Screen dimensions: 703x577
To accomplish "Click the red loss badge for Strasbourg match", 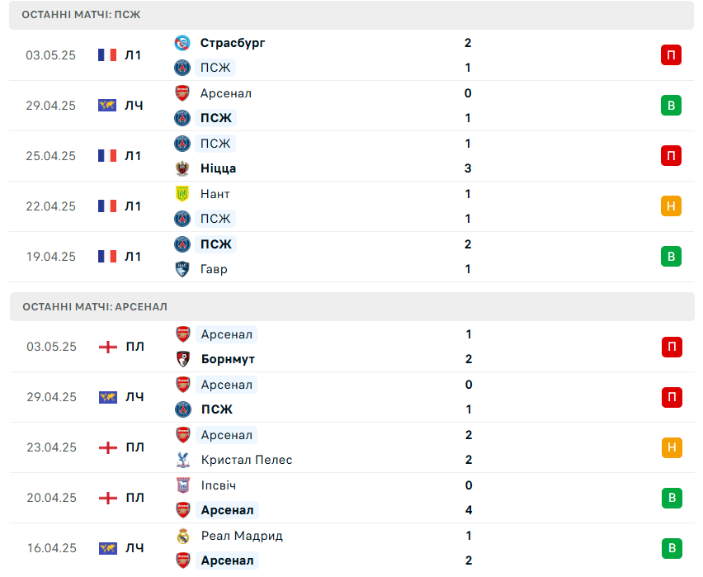I will click(671, 55).
